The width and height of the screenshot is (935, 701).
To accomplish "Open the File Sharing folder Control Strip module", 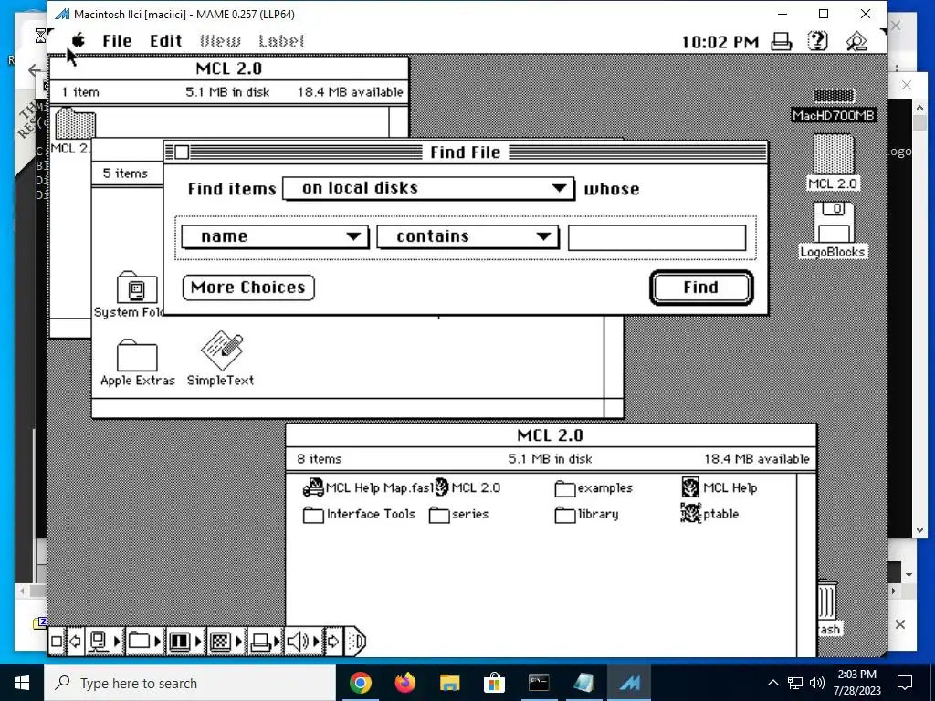I will [145, 642].
